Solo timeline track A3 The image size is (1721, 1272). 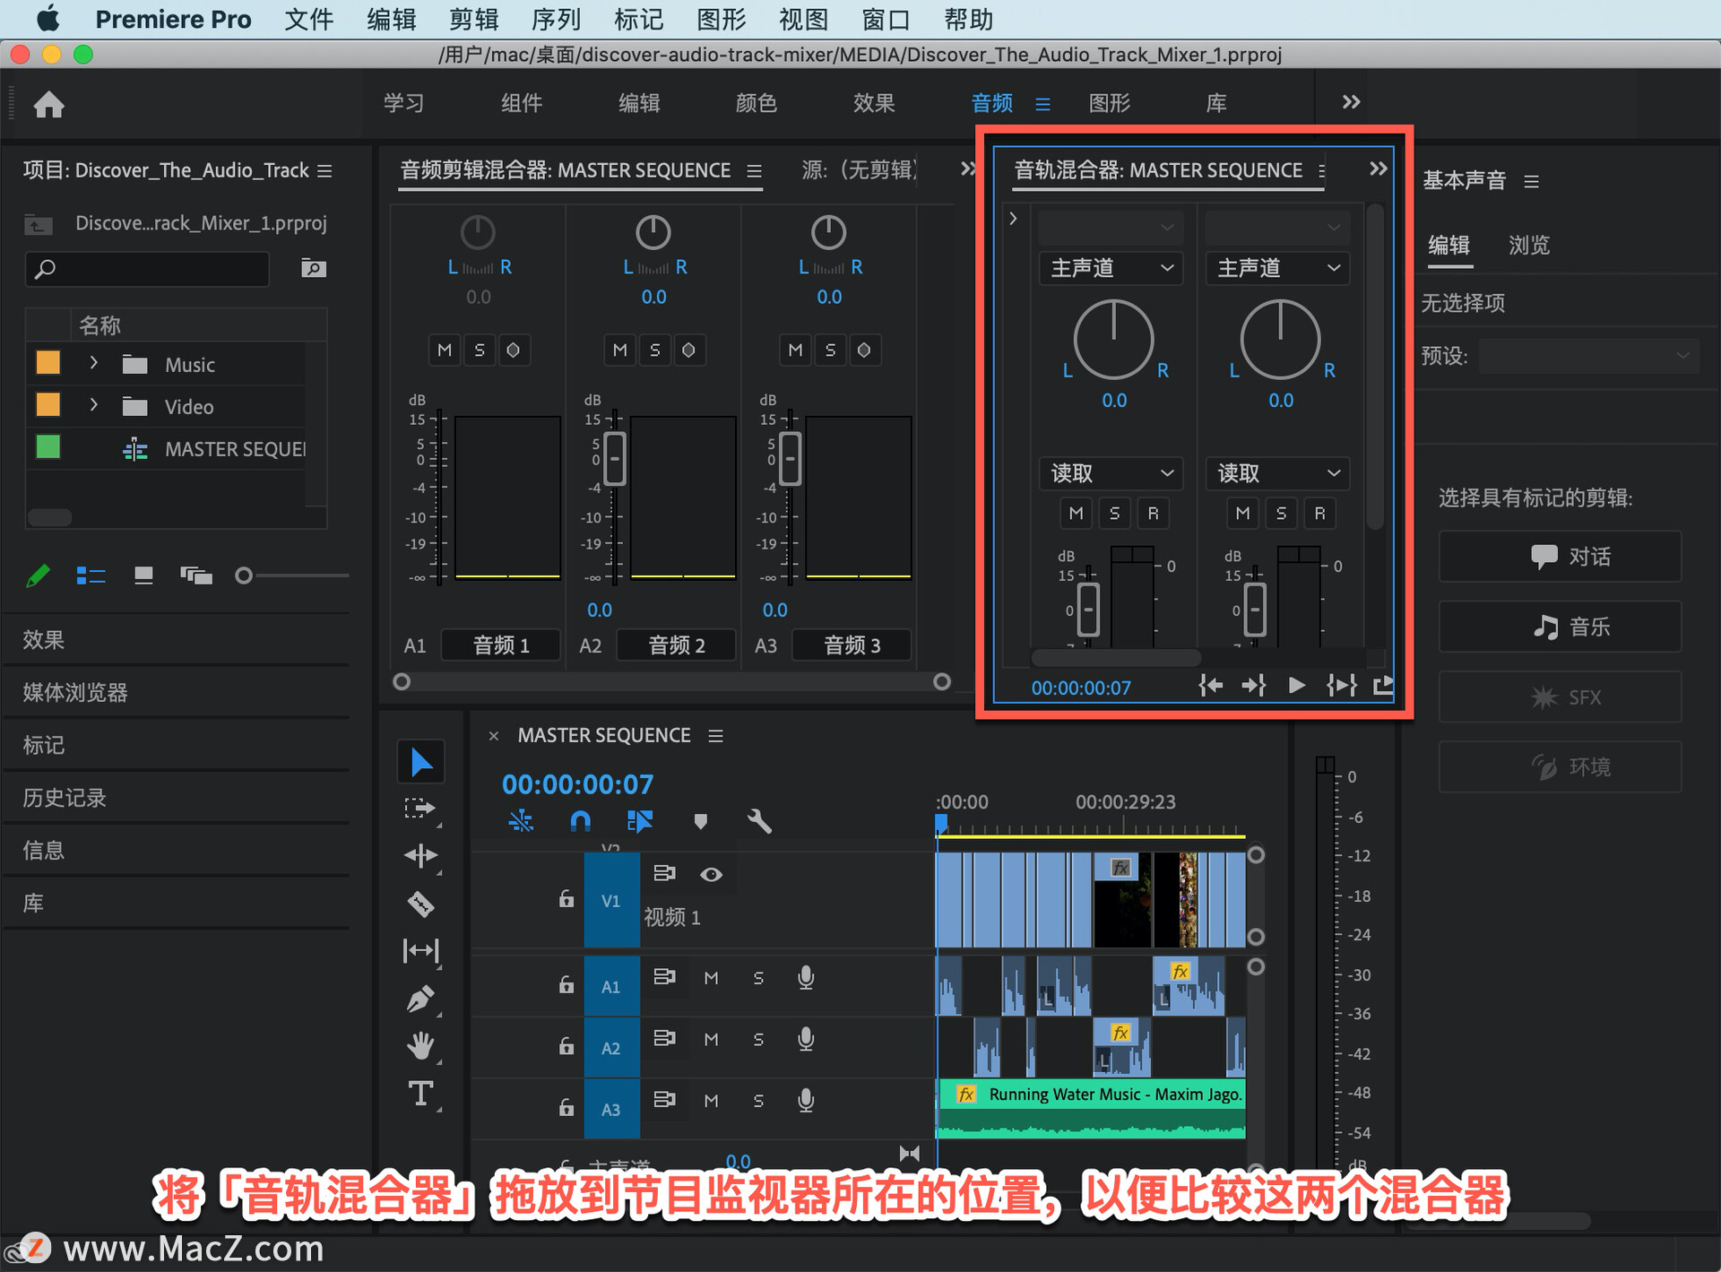point(758,1101)
